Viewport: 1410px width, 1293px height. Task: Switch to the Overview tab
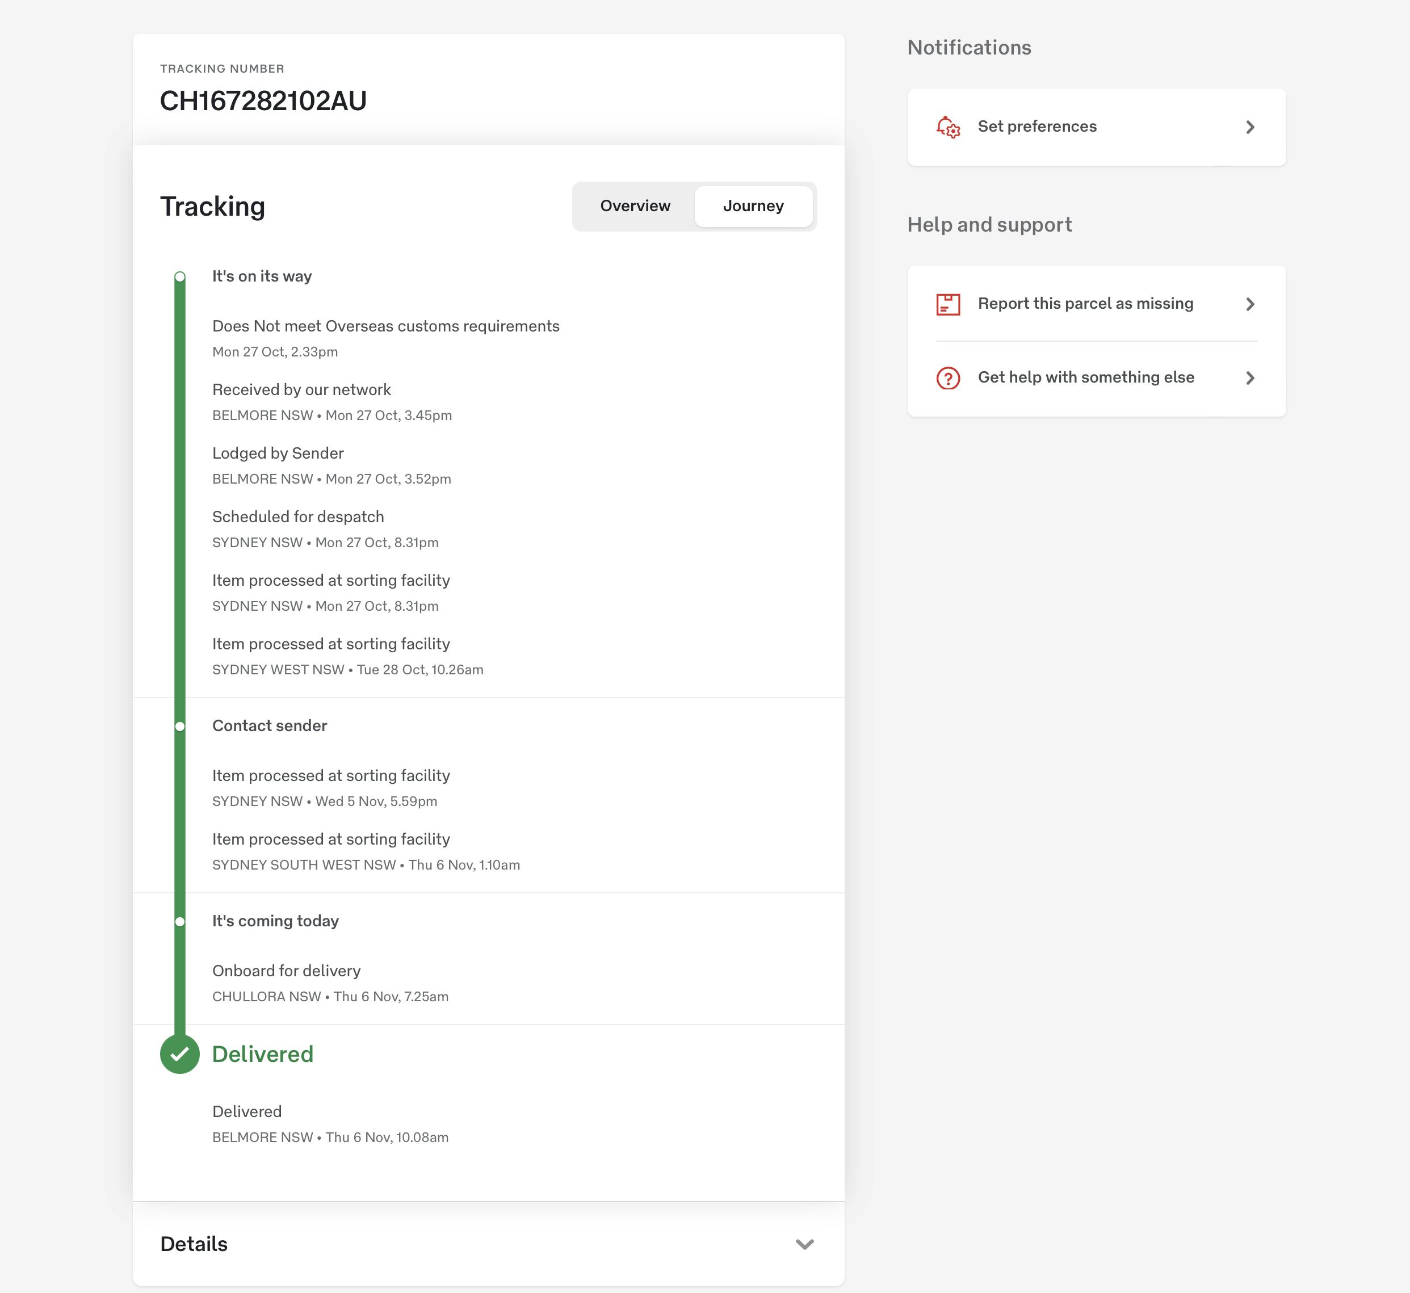(x=635, y=207)
